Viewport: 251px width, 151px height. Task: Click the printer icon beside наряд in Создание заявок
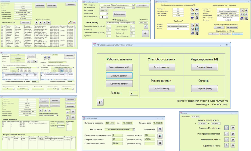[73, 117]
